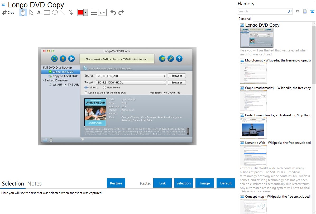
Task: Click the Full DVD Disc Backup heading
Action: point(58,68)
